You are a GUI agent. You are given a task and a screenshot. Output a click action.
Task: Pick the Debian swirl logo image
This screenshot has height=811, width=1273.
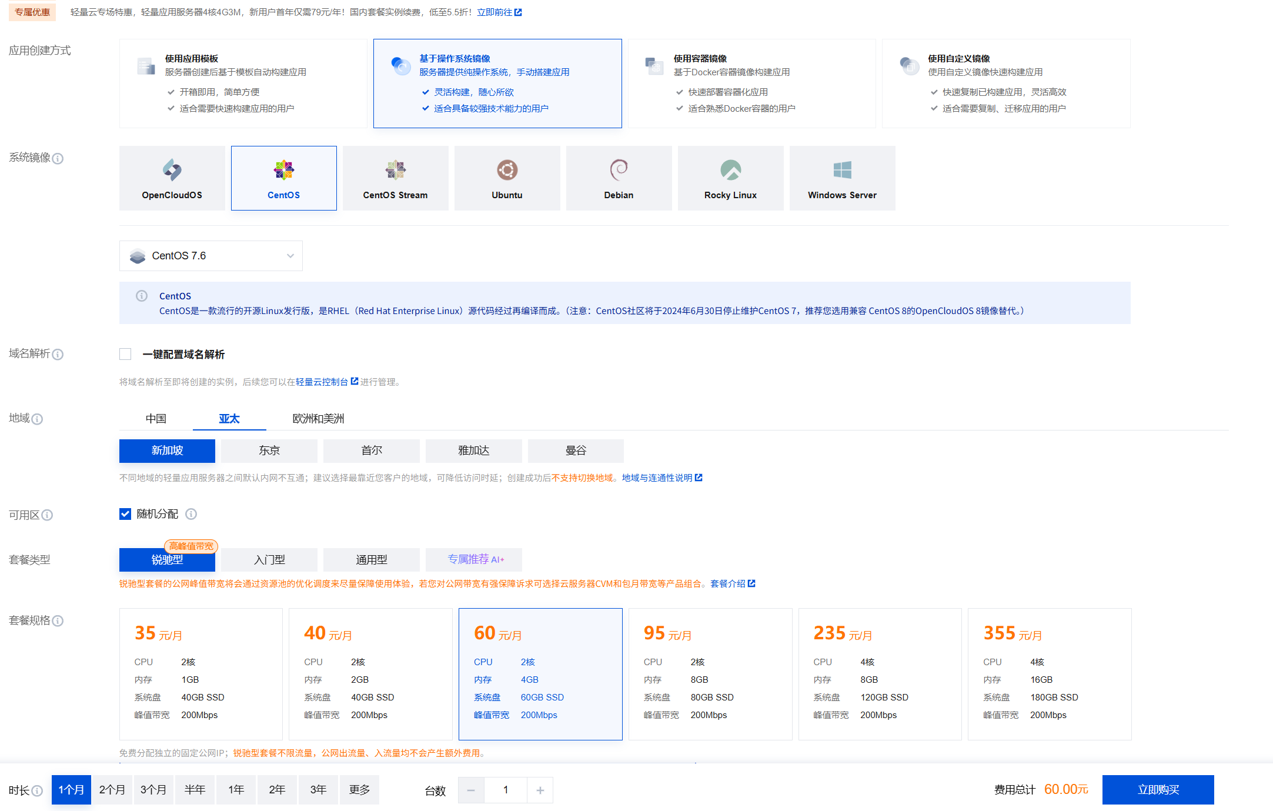(619, 170)
